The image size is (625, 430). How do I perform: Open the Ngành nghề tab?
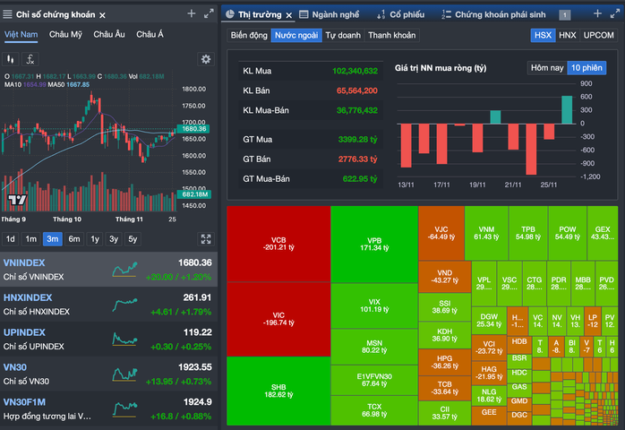click(332, 15)
